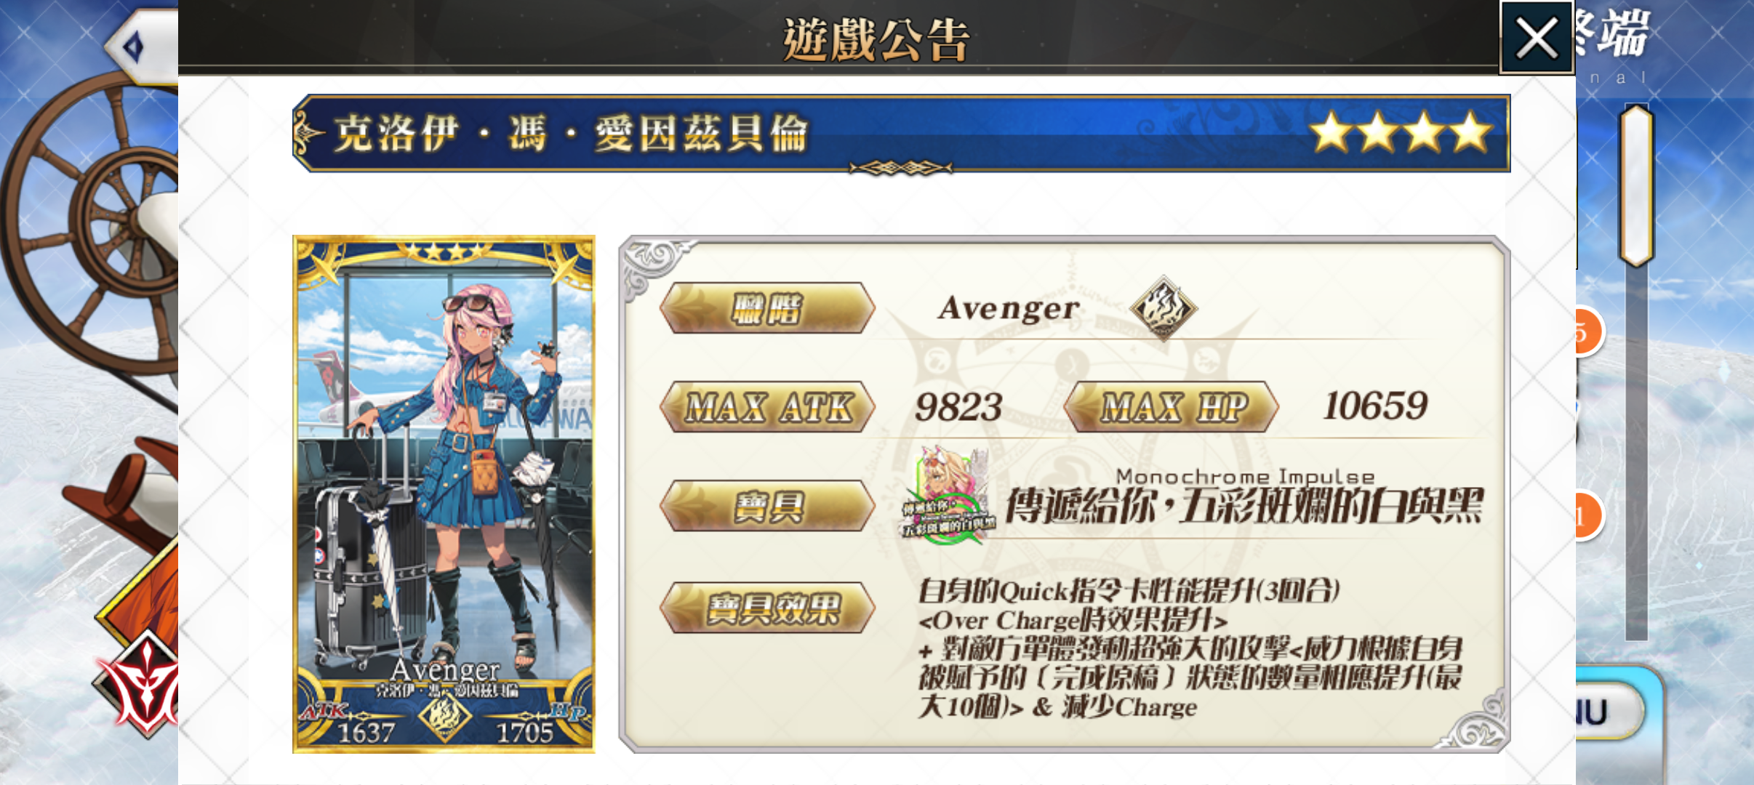Select the MAX HP label

[x=1172, y=406]
